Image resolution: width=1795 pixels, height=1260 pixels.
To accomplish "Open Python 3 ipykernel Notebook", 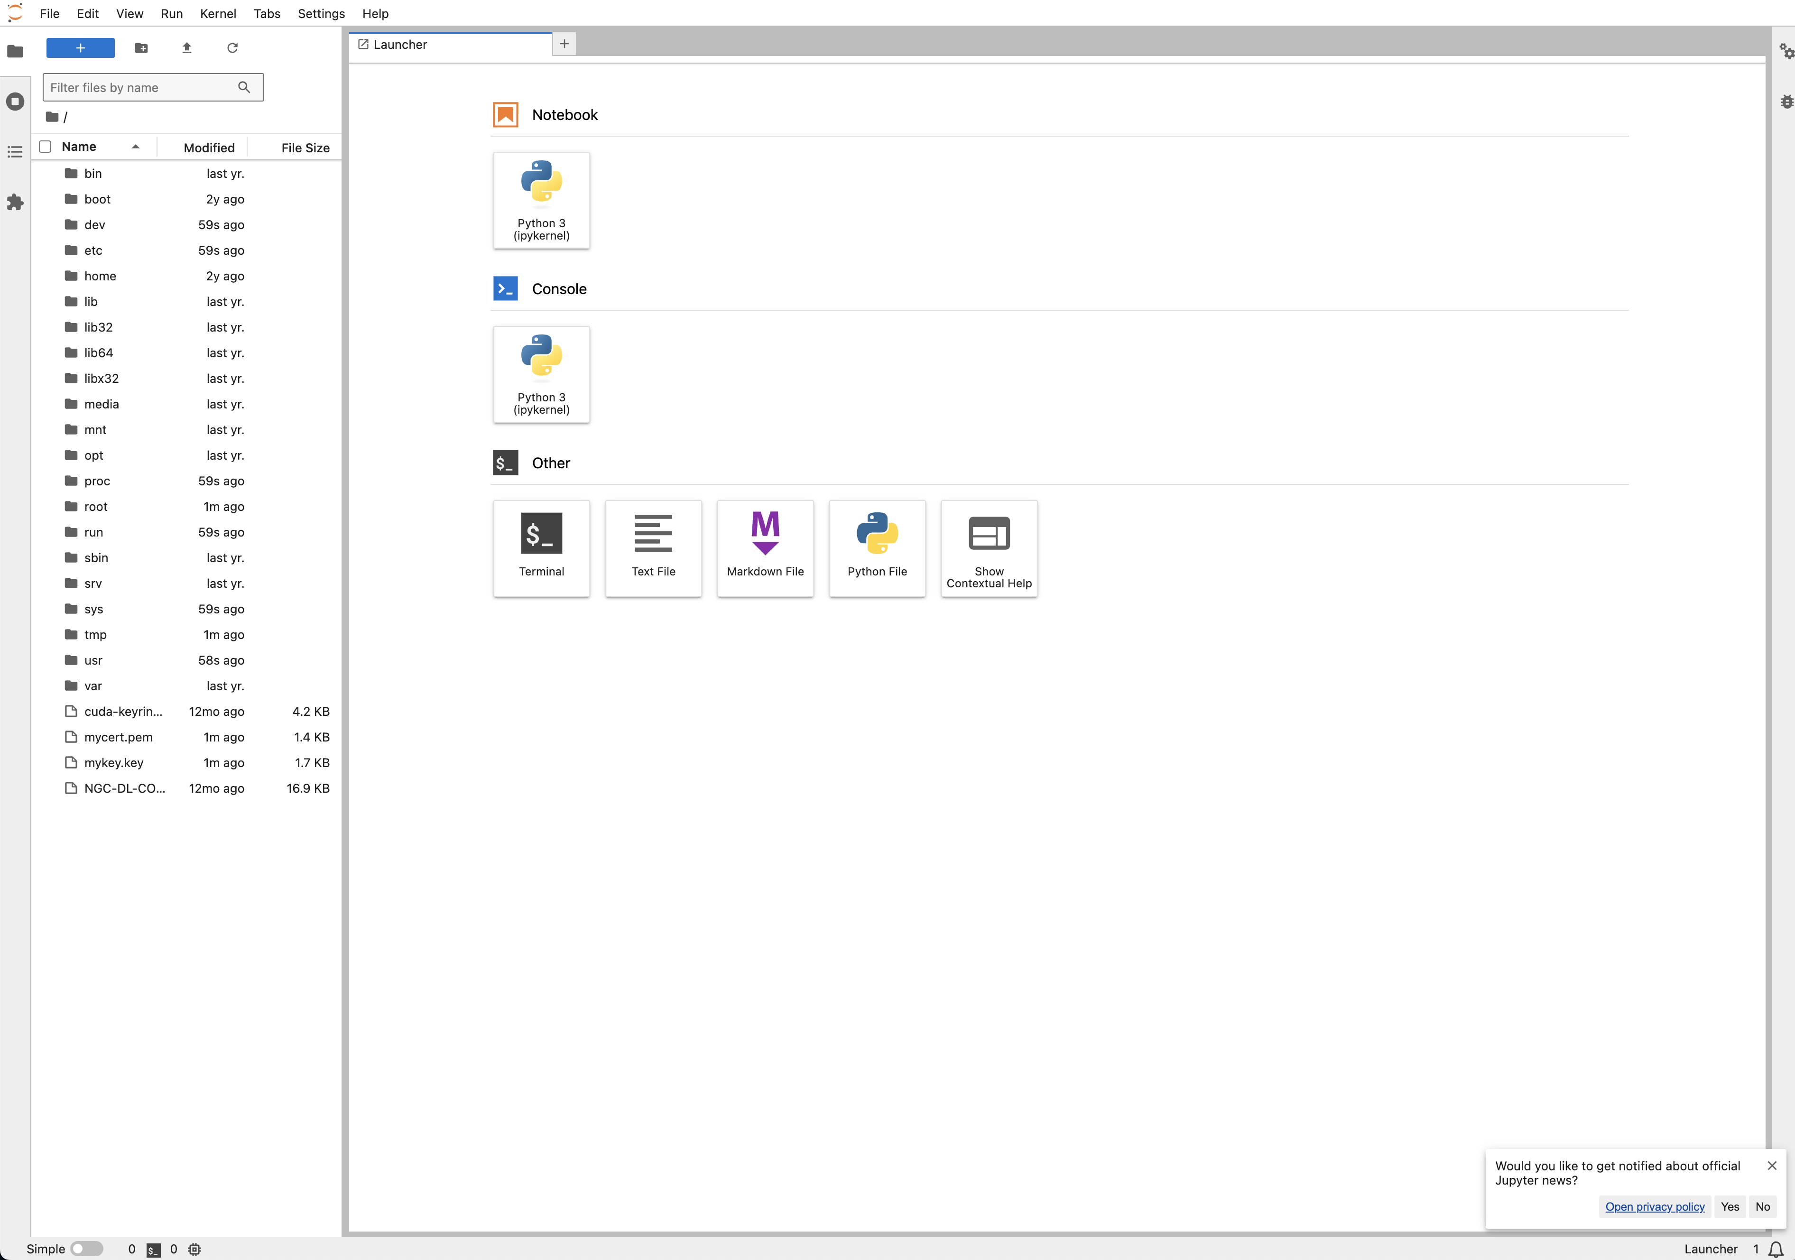I will pos(542,198).
